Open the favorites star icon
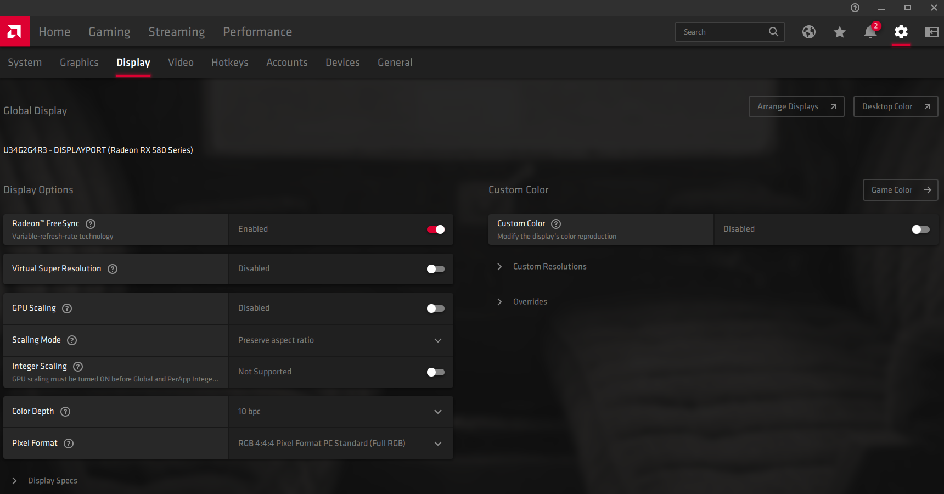The height and width of the screenshot is (494, 944). 839,32
